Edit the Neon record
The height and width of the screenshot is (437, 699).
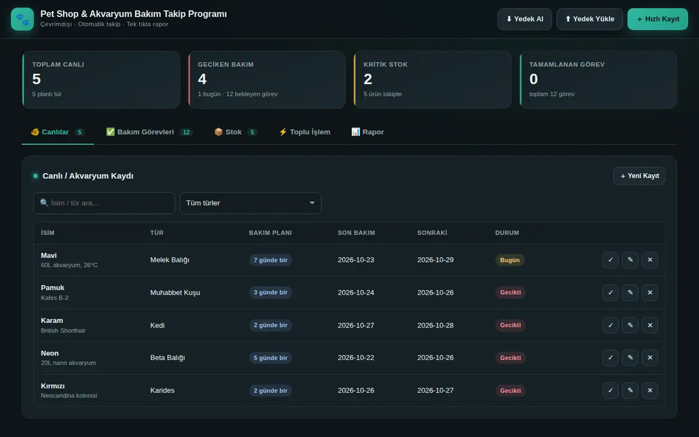point(630,358)
